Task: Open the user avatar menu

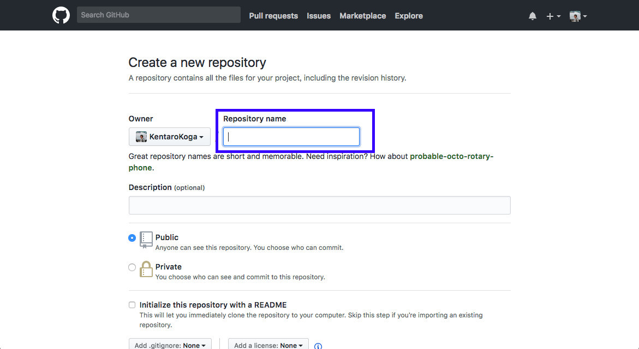Action: pos(578,16)
